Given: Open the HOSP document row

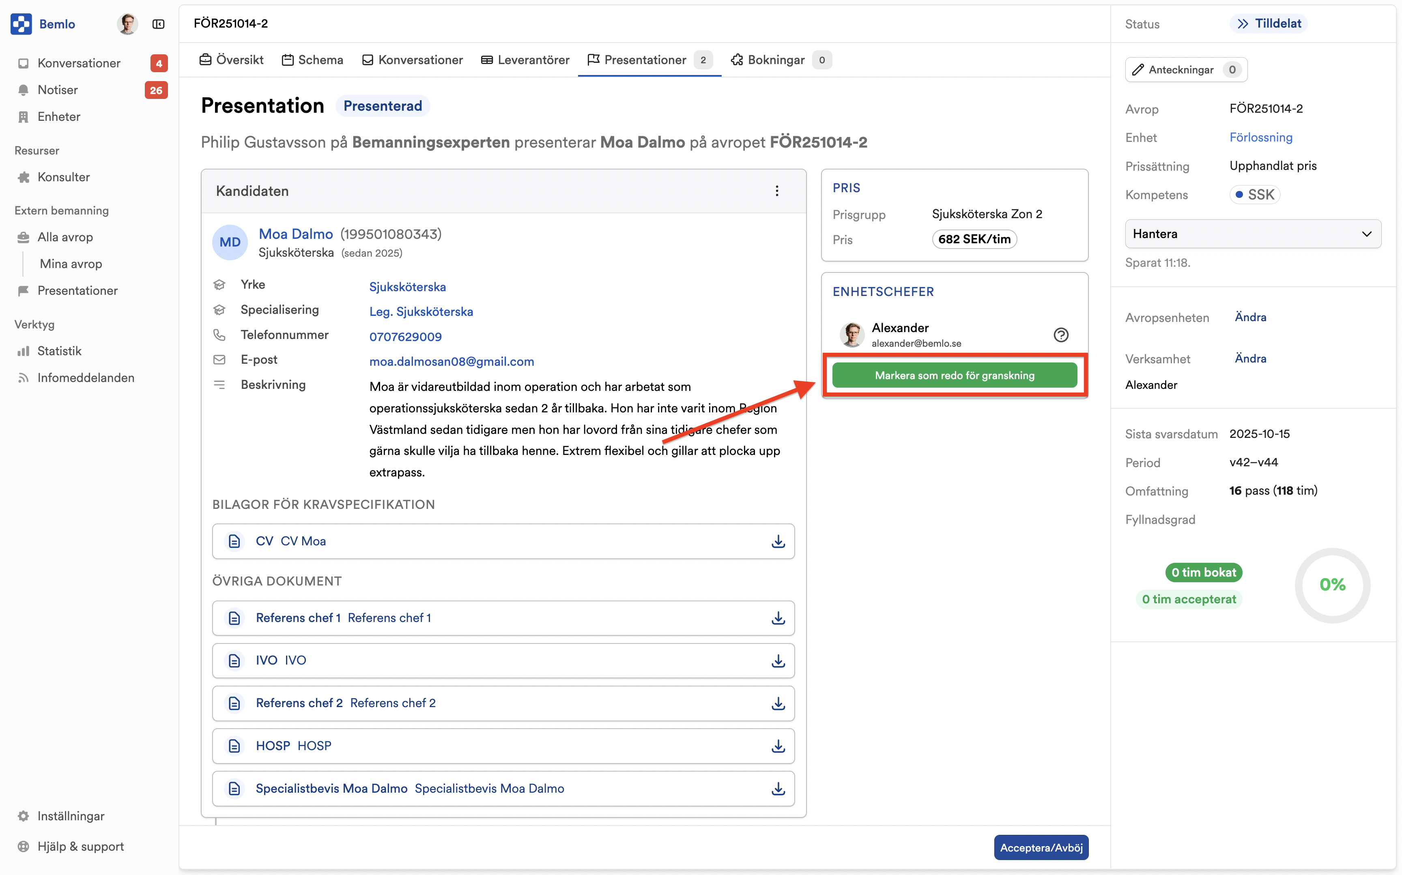Looking at the screenshot, I should click(503, 746).
